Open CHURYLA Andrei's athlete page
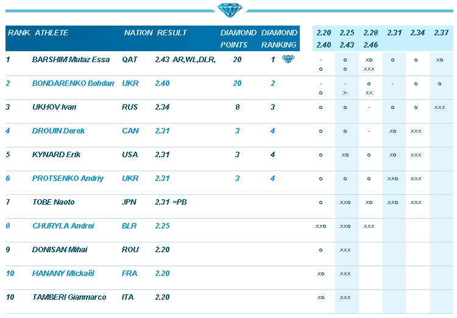457x318 pixels. pos(63,226)
